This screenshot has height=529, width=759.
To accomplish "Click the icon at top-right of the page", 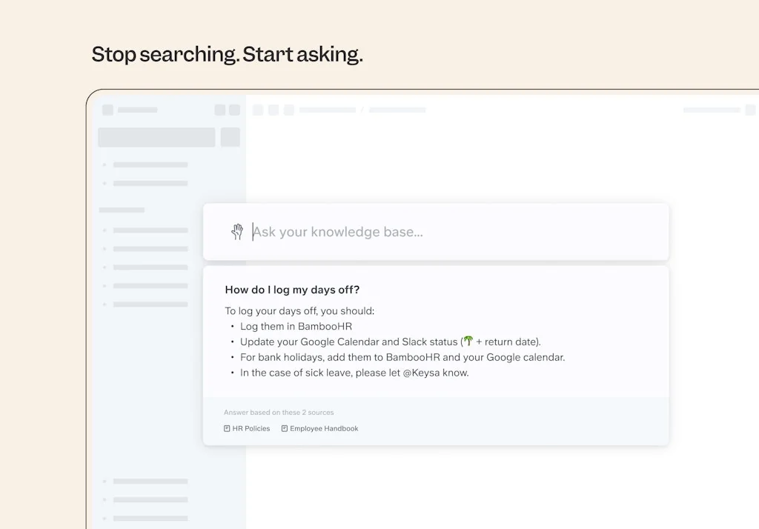I will 750,110.
